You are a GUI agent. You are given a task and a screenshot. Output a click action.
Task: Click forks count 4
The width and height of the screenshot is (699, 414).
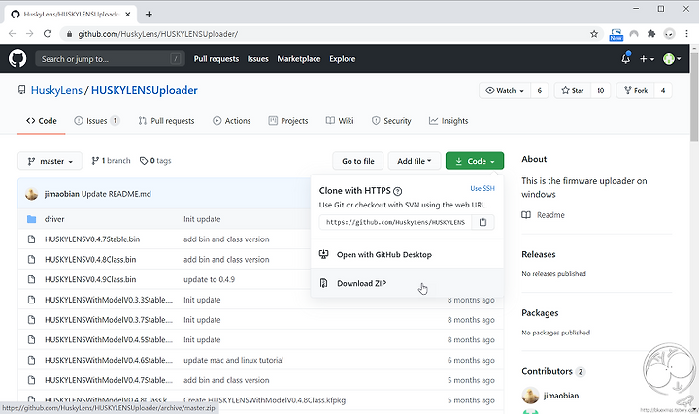click(663, 90)
